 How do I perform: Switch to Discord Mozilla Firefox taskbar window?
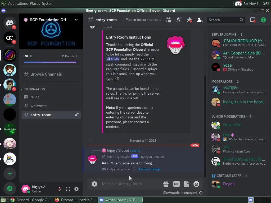pos(75,200)
